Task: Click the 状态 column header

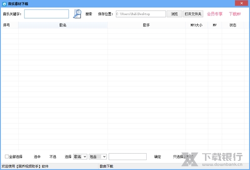Action: click(x=233, y=25)
